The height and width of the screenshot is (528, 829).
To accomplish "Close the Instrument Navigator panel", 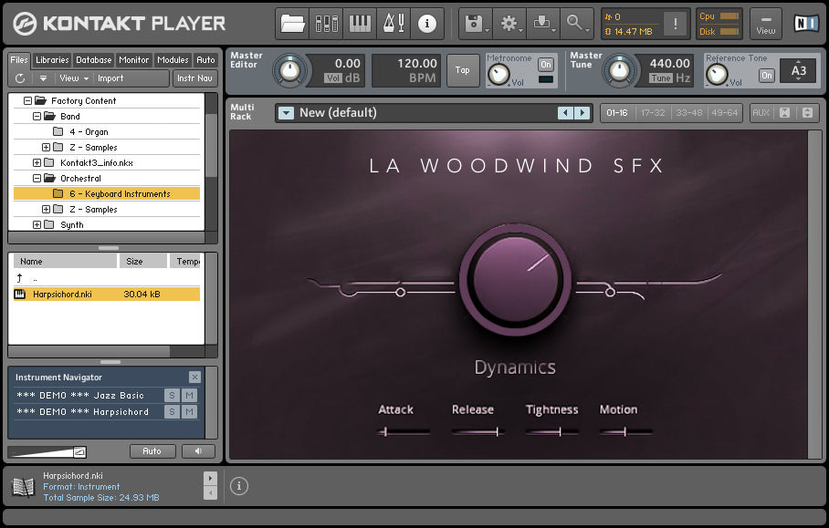I will [194, 377].
